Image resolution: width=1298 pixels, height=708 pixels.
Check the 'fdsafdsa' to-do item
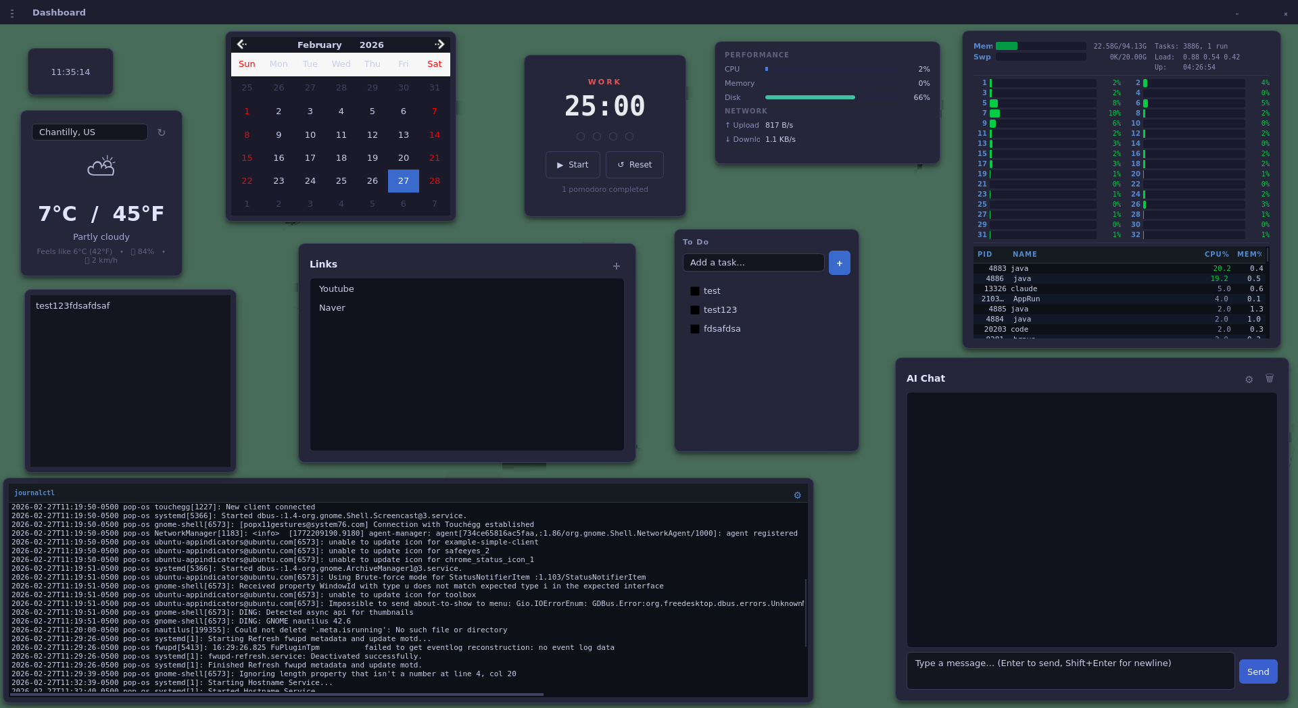pyautogui.click(x=695, y=329)
